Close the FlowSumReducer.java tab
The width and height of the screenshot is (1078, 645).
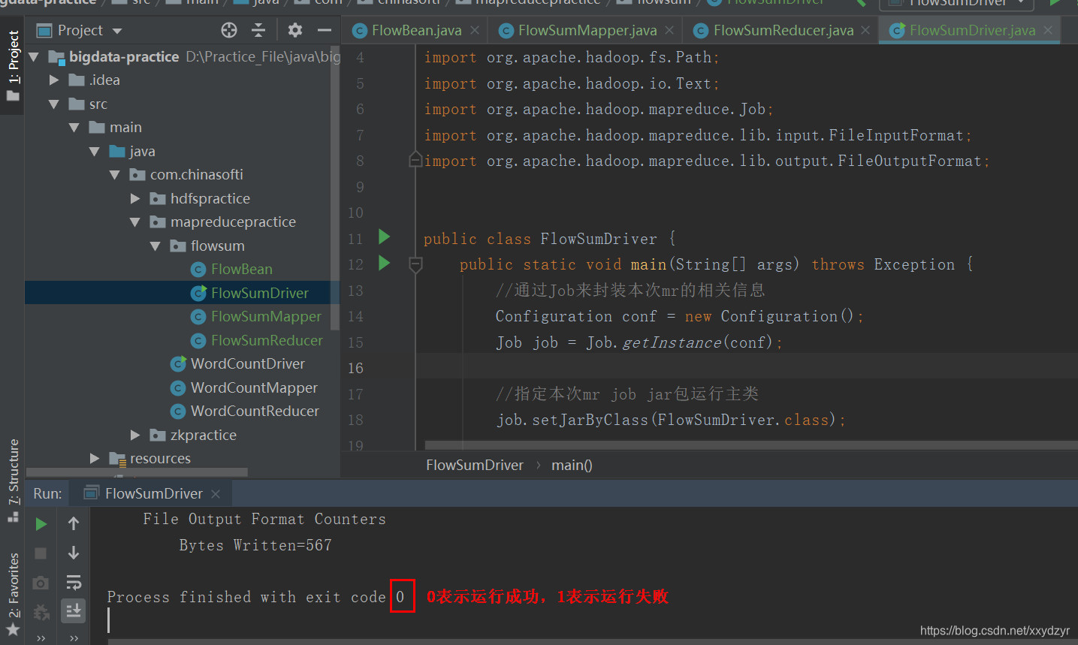click(x=865, y=30)
